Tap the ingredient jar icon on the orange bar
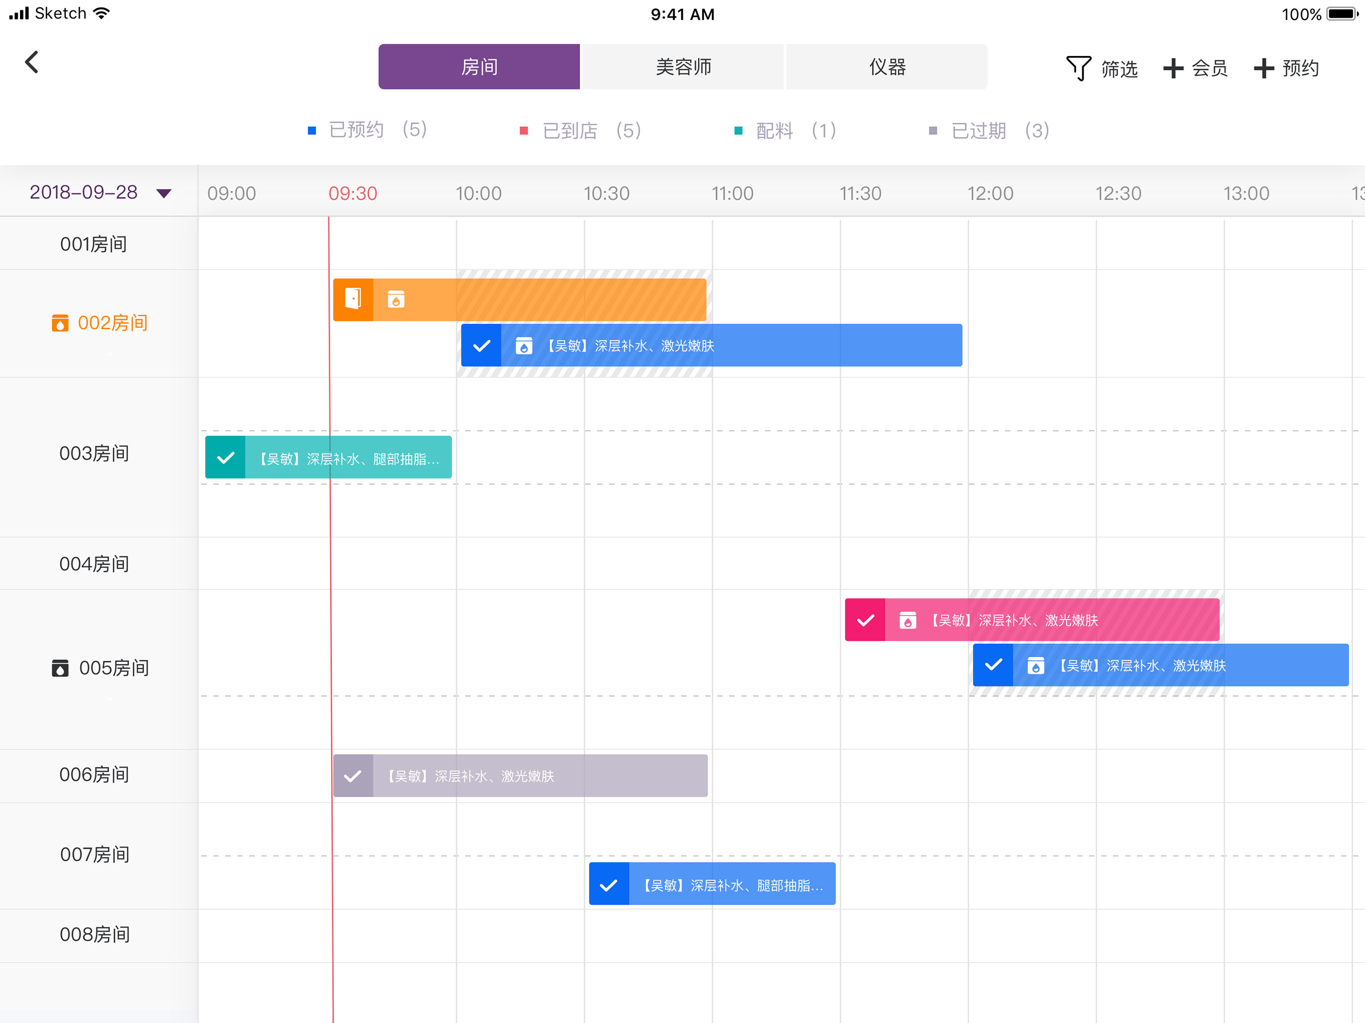Viewport: 1365px width, 1023px height. click(396, 299)
